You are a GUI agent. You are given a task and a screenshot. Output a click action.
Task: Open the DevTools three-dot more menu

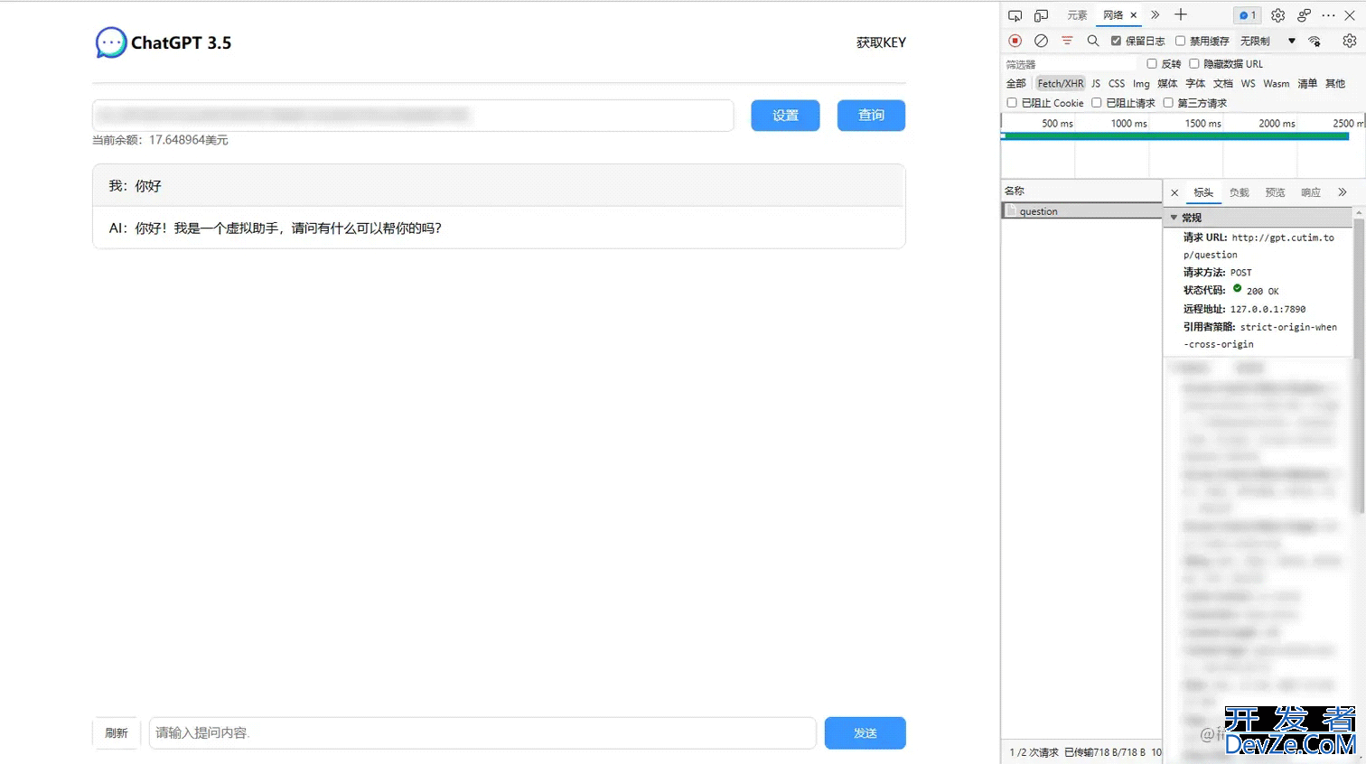[1328, 15]
